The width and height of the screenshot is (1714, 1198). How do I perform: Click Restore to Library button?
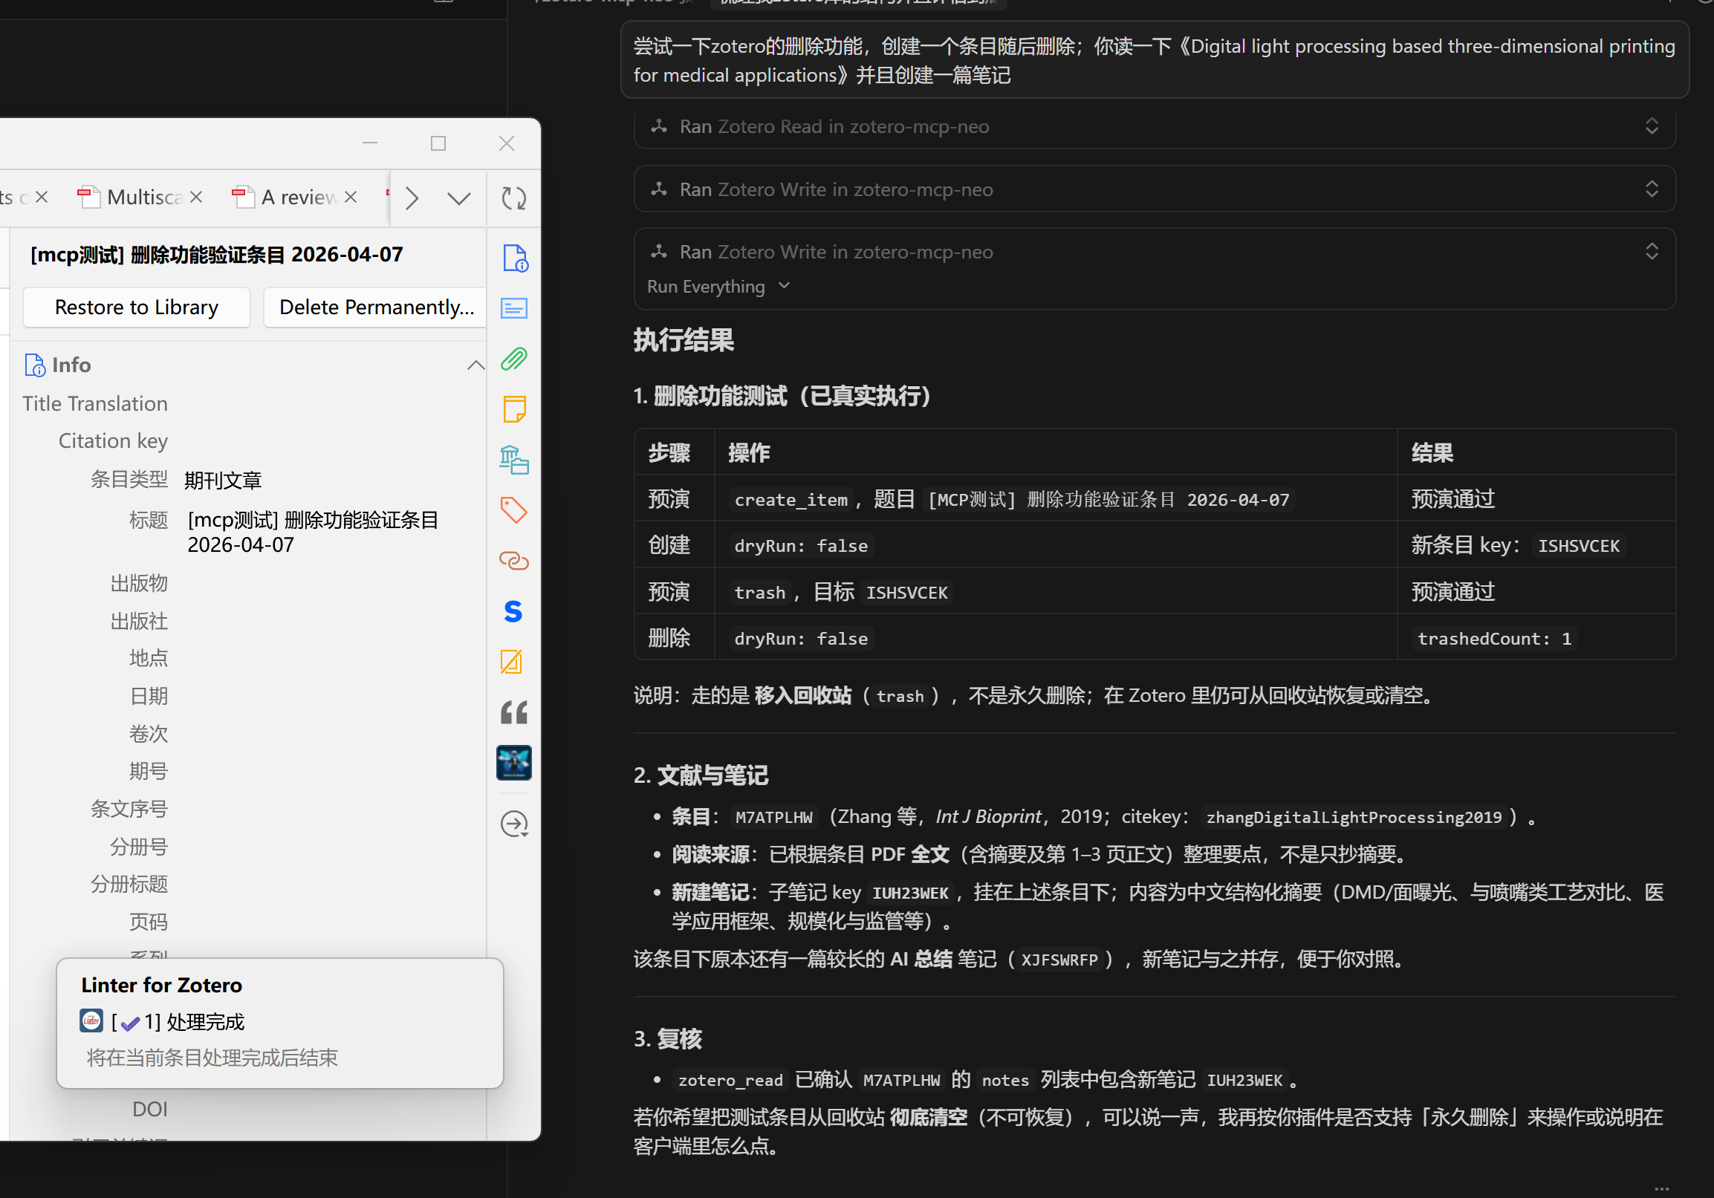click(x=137, y=307)
